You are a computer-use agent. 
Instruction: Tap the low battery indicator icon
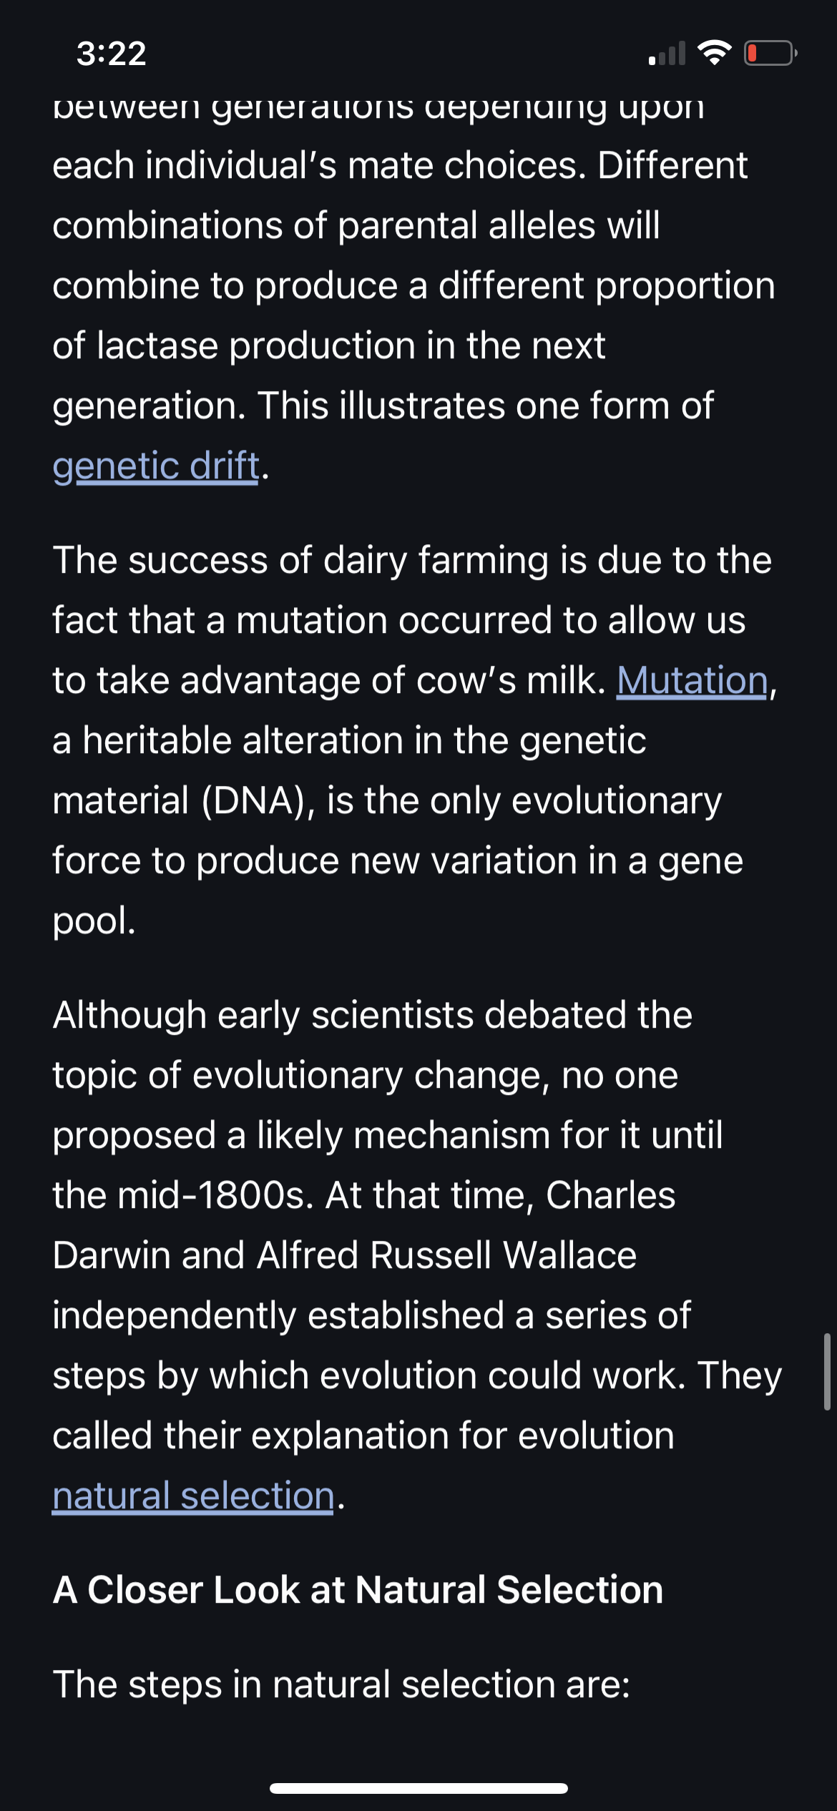[770, 53]
